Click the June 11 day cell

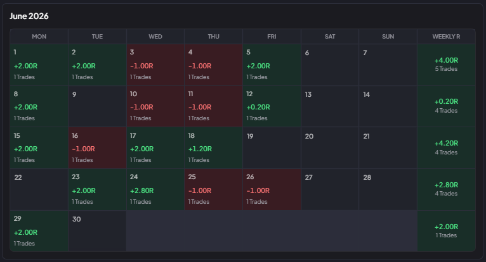[x=214, y=106]
